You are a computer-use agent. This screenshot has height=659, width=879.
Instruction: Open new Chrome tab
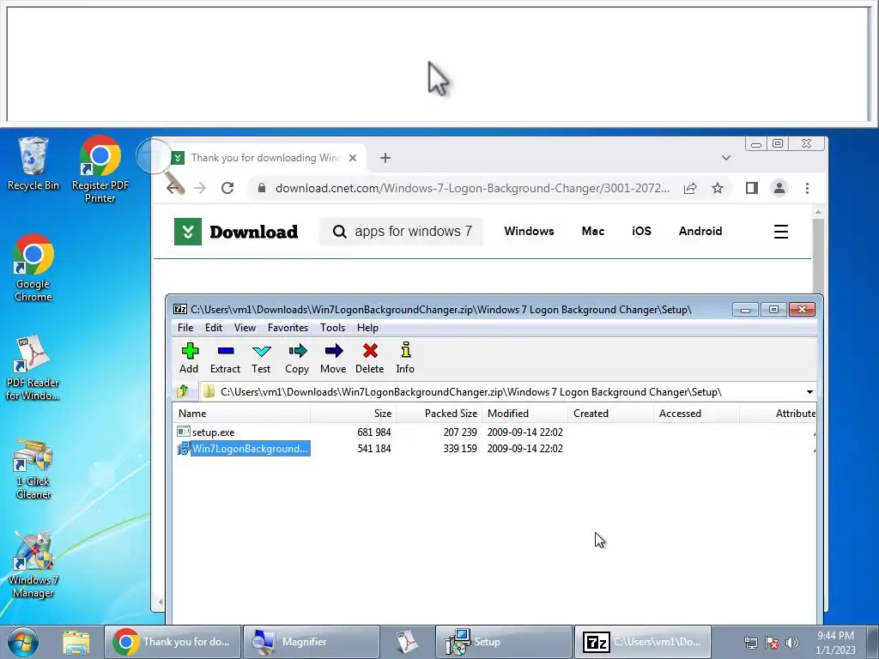pyautogui.click(x=385, y=158)
